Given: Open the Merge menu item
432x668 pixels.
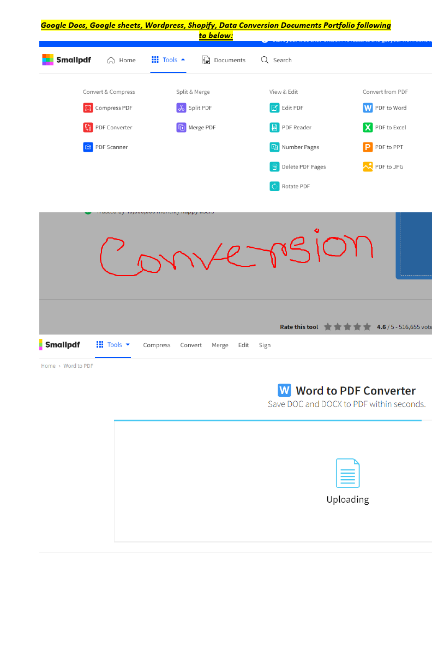Looking at the screenshot, I should click(220, 345).
